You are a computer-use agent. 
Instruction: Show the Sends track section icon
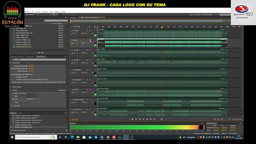click(x=76, y=27)
